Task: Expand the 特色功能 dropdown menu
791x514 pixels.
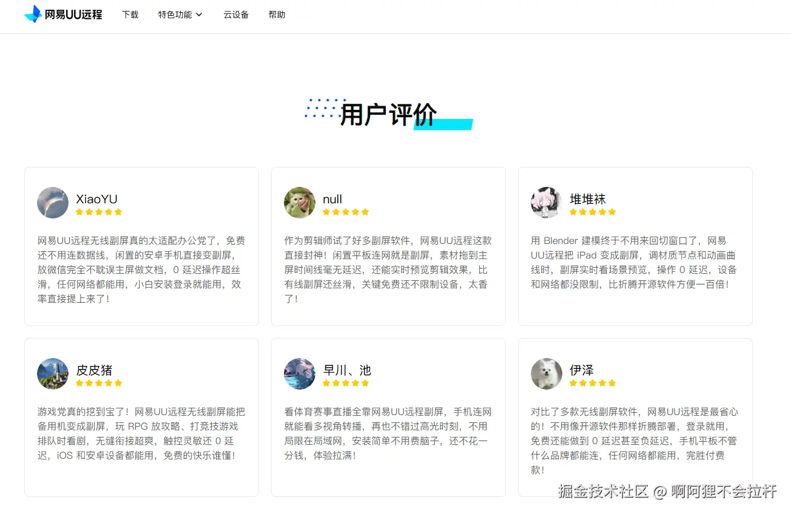Action: click(x=180, y=15)
